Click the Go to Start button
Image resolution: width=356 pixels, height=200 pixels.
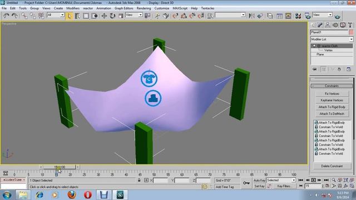(300, 180)
